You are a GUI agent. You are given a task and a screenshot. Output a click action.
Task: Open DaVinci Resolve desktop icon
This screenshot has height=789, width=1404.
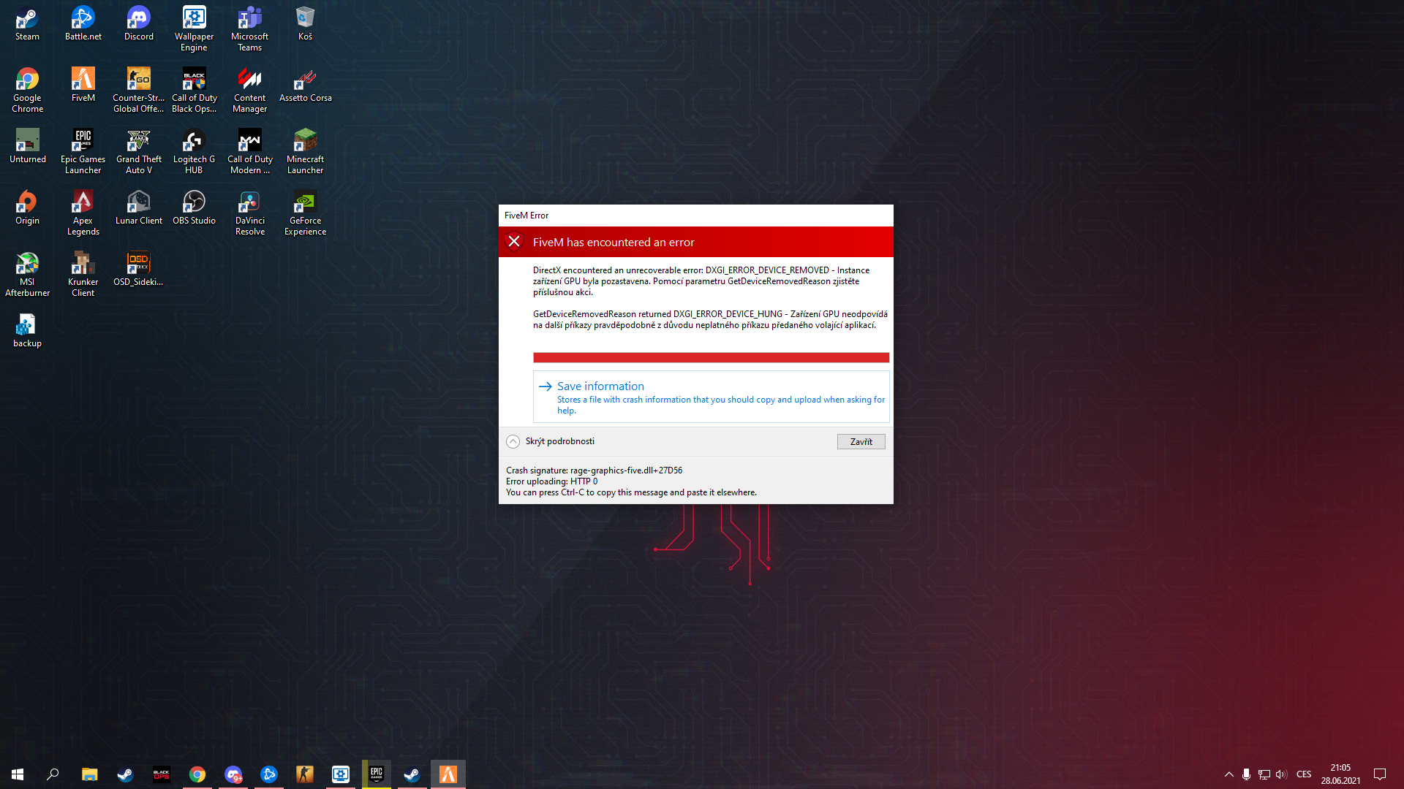(x=249, y=213)
